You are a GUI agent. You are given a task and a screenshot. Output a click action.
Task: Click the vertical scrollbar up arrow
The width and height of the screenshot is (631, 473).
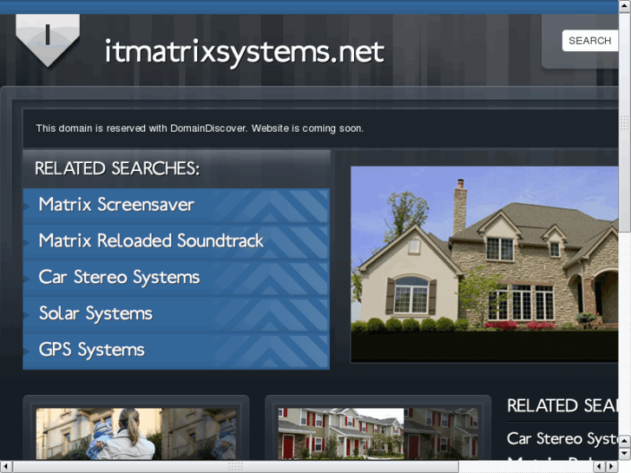[x=625, y=5]
